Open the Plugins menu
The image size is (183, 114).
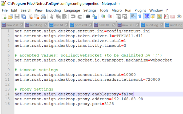tap(140, 10)
